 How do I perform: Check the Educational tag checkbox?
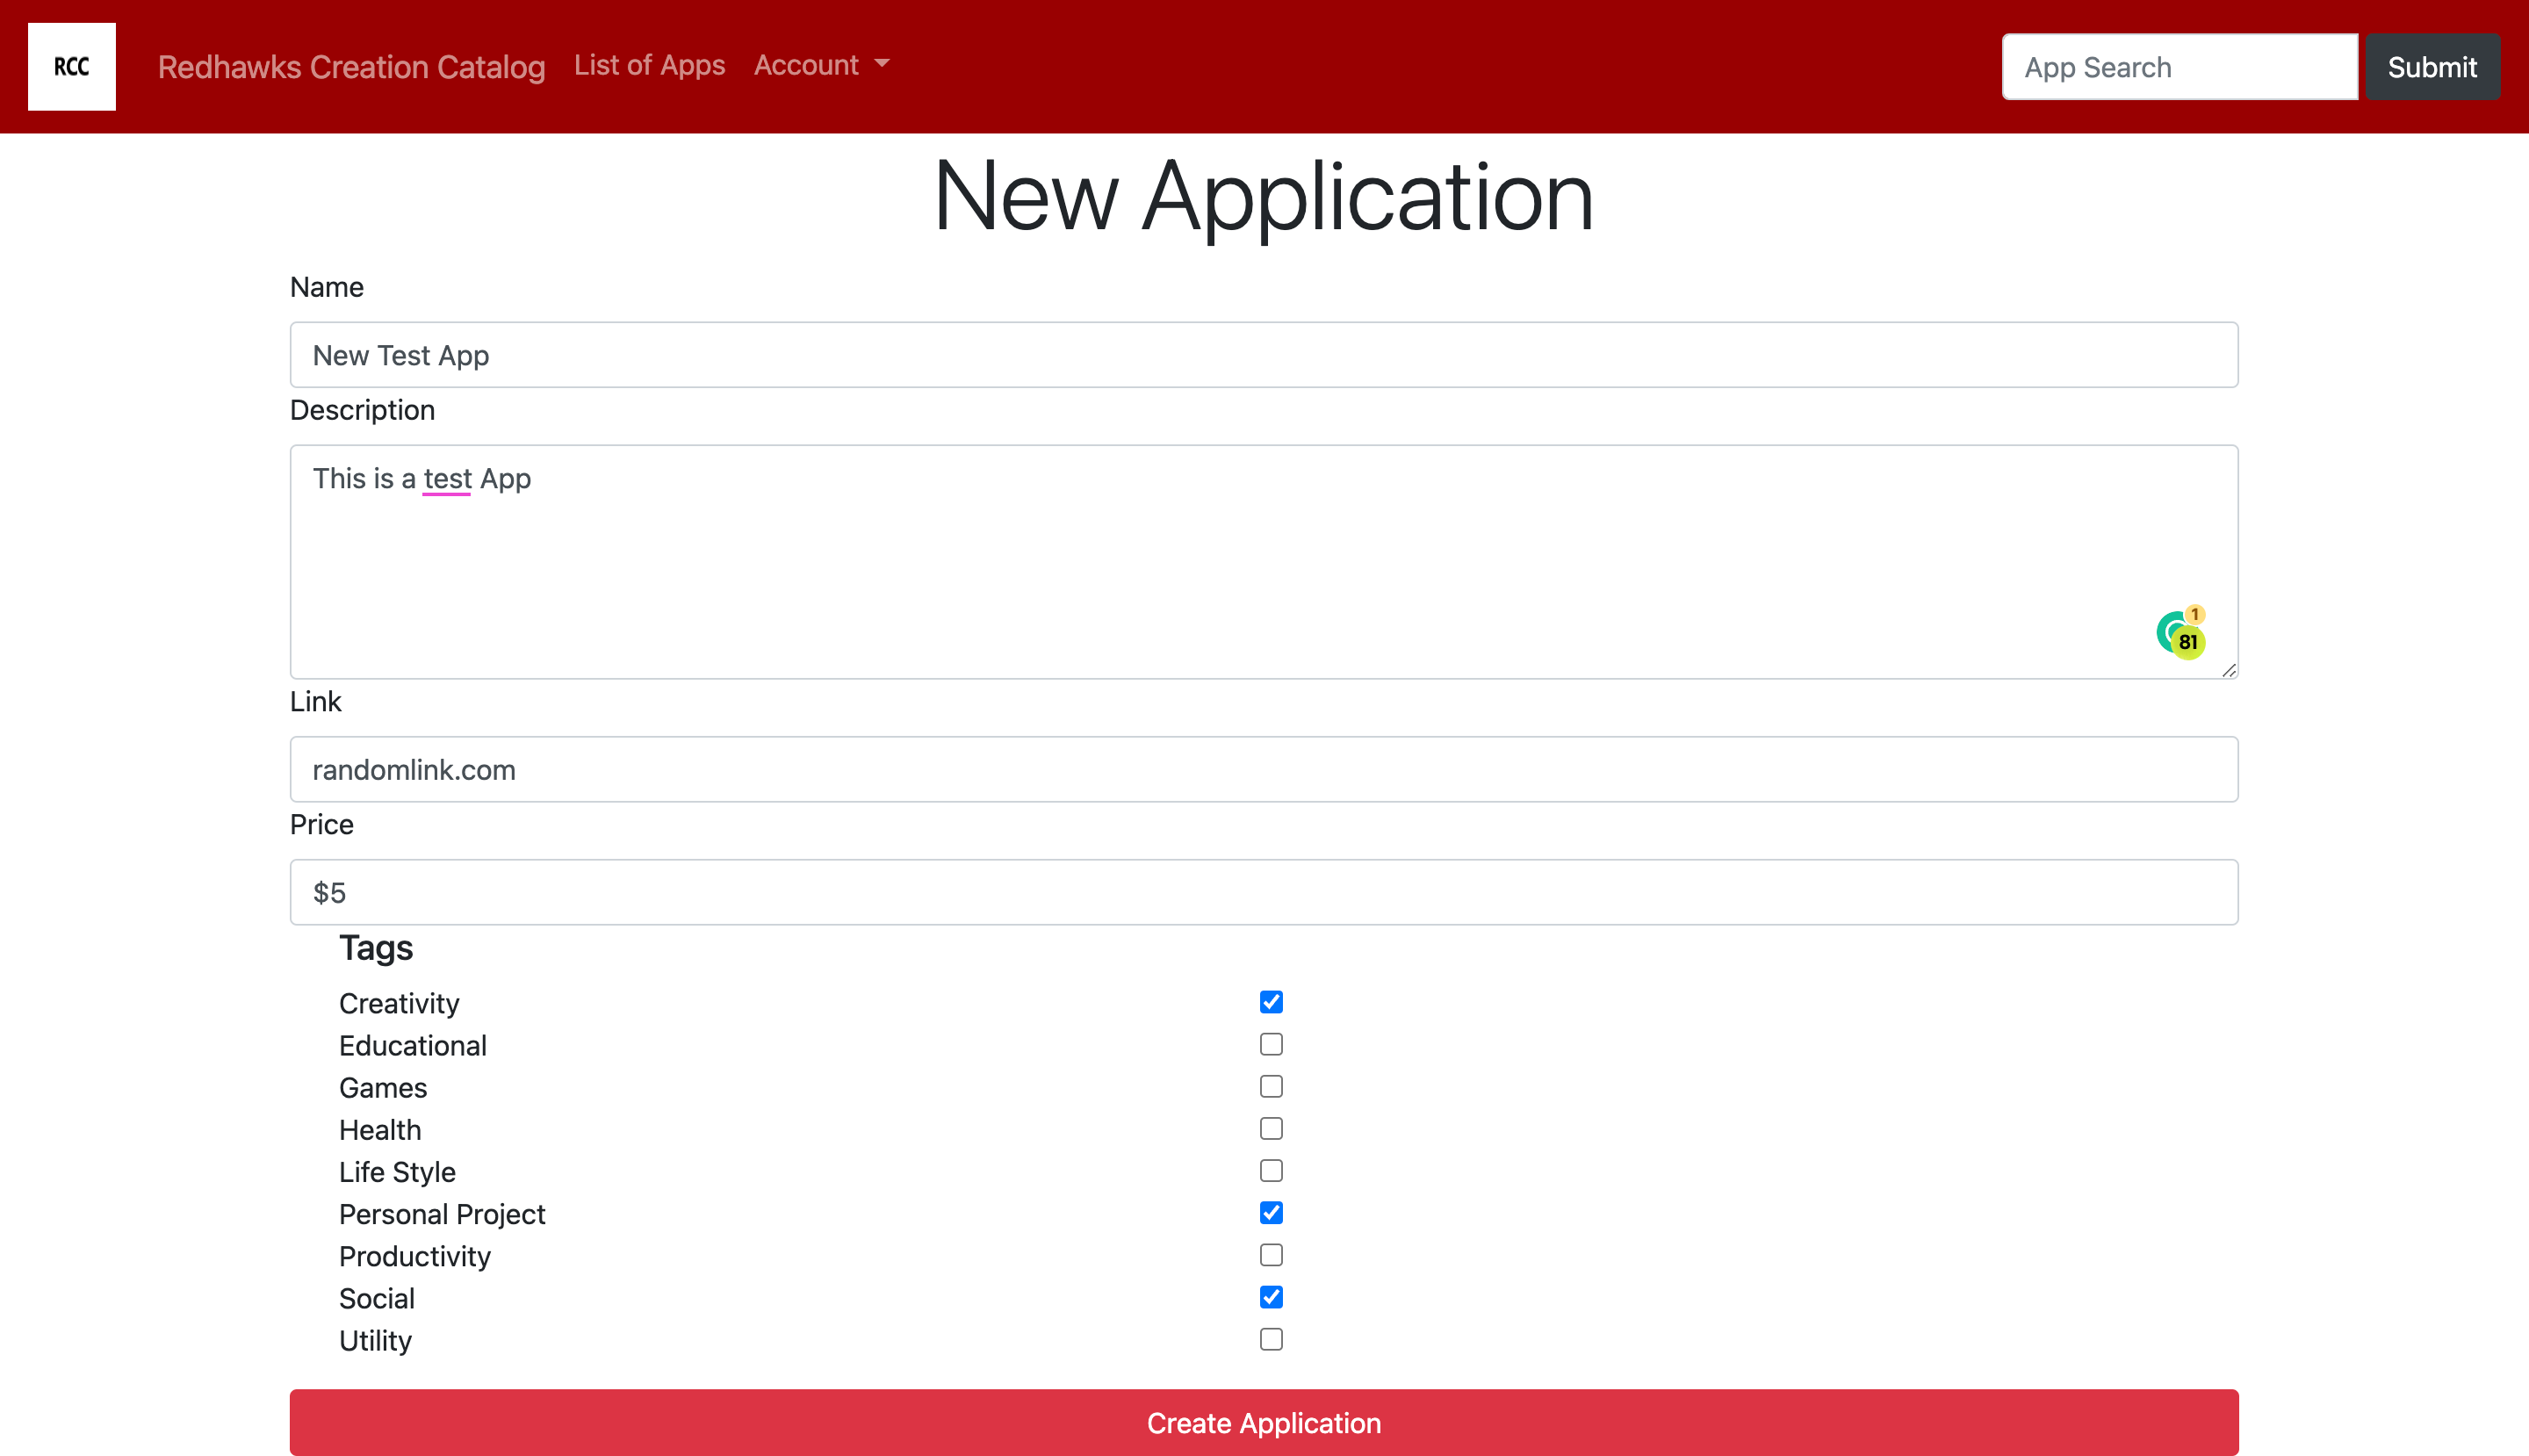(1271, 1044)
